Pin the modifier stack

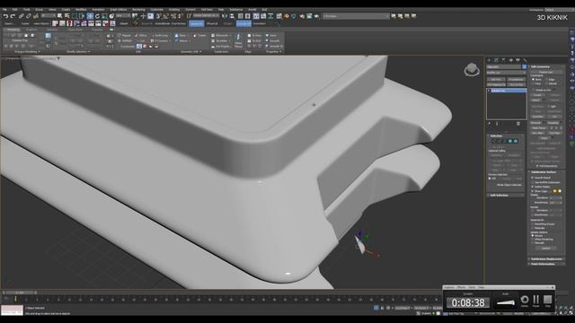[x=490, y=124]
